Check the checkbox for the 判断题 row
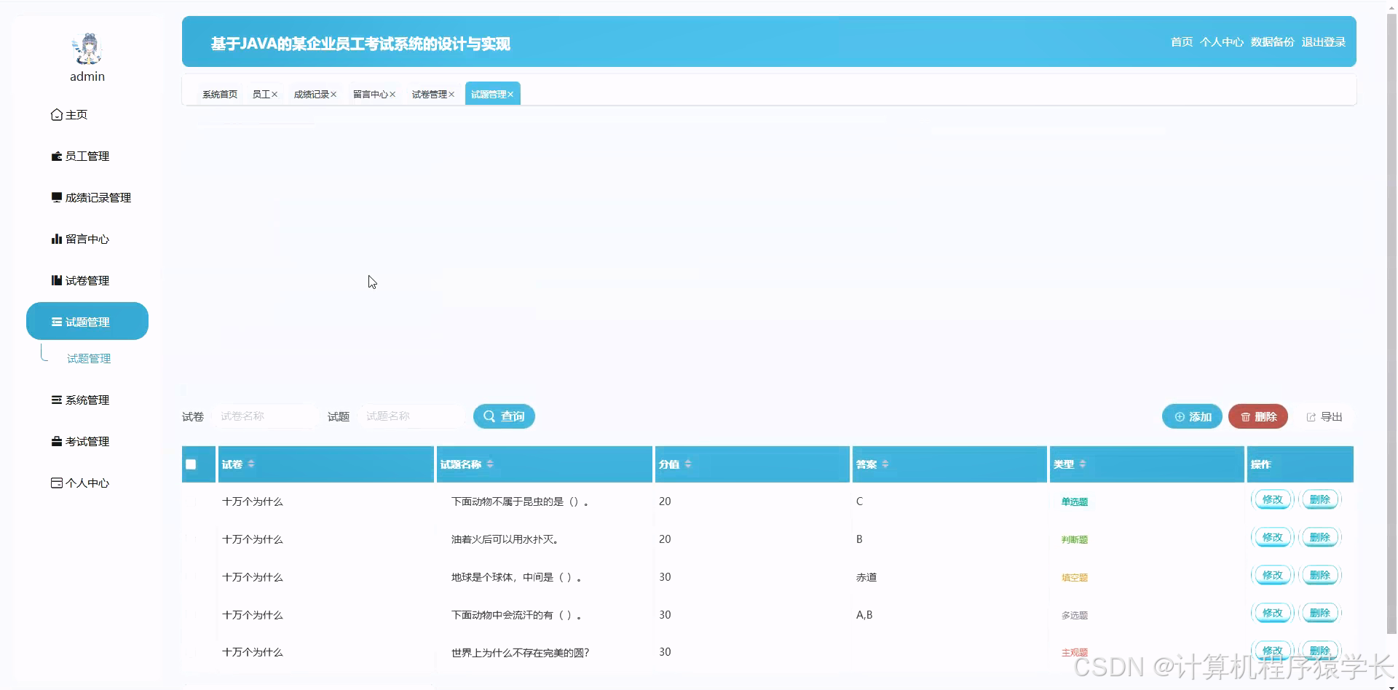Viewport: 1398px width, 690px height. pyautogui.click(x=191, y=539)
